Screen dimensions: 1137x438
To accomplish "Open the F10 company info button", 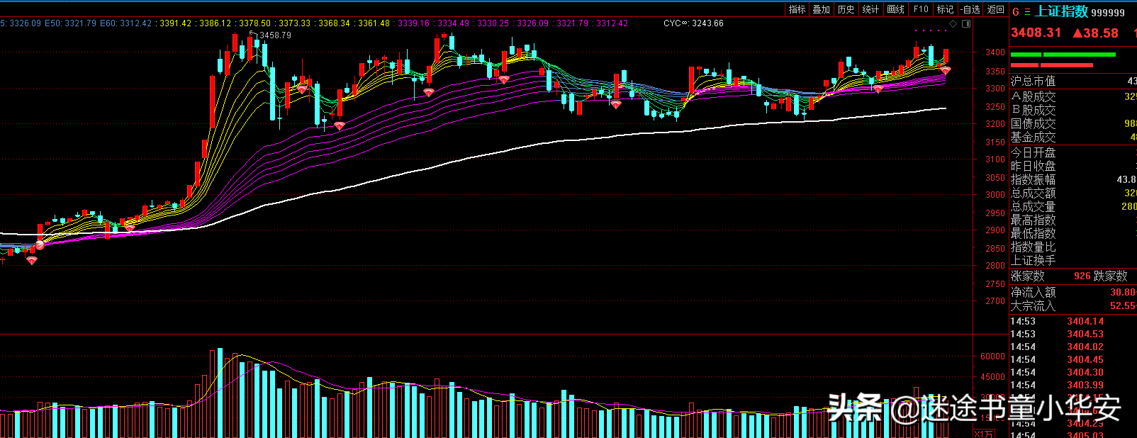I will tap(921, 9).
